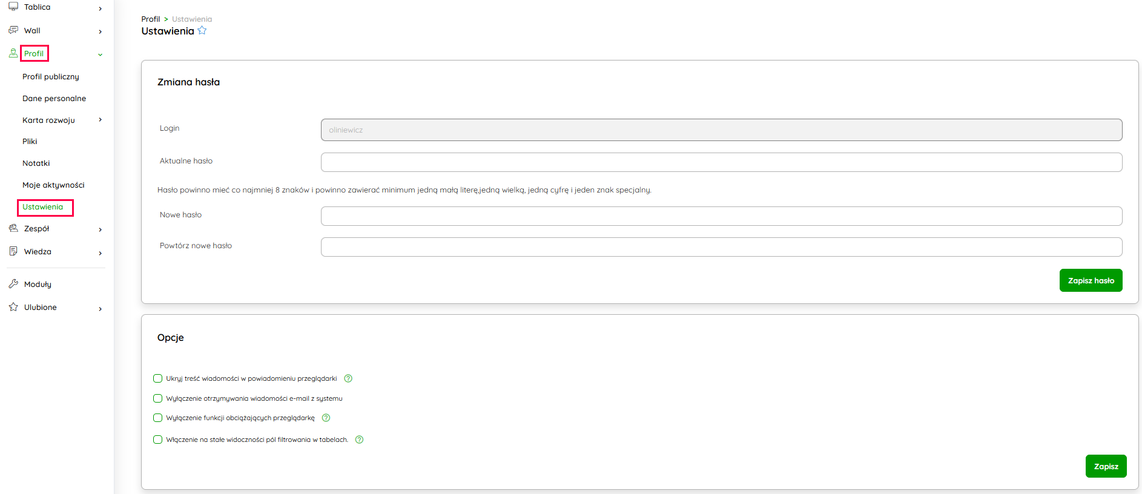
Task: Enable Ukryj treść wiadomości w powiadomieniu checkbox
Action: pyautogui.click(x=158, y=378)
